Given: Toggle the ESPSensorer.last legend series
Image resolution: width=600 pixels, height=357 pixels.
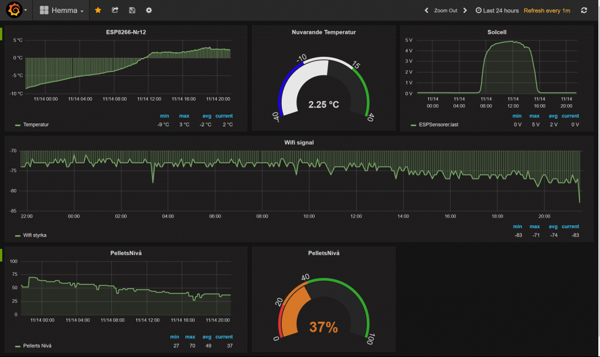Looking at the screenshot, I should pyautogui.click(x=438, y=125).
